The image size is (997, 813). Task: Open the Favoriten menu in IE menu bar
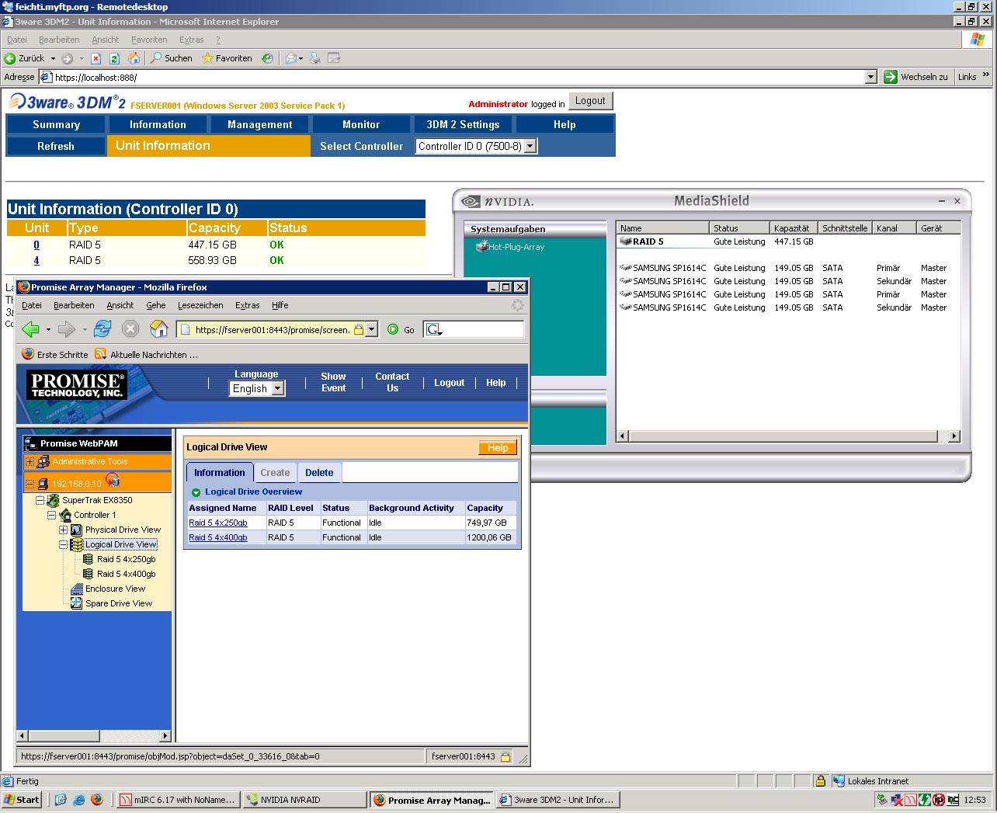click(x=149, y=40)
